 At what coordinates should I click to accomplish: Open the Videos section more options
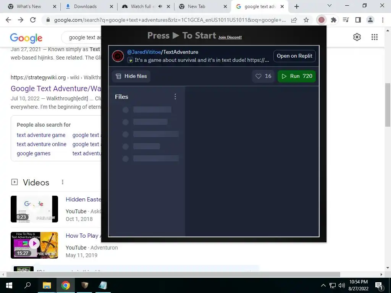pos(63,182)
